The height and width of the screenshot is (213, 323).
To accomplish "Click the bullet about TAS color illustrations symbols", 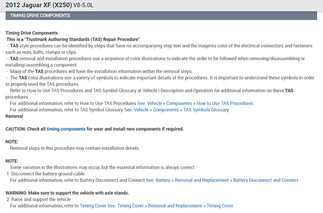I will coord(159,78).
